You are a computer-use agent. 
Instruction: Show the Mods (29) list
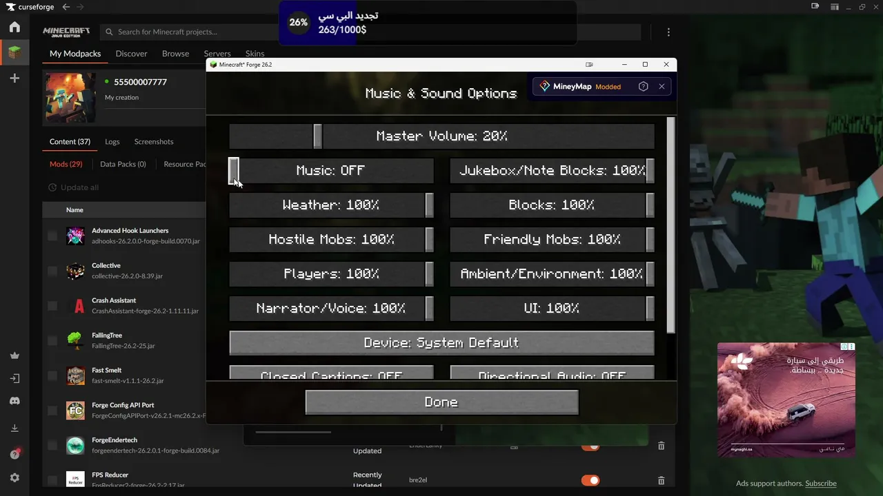[x=66, y=165]
